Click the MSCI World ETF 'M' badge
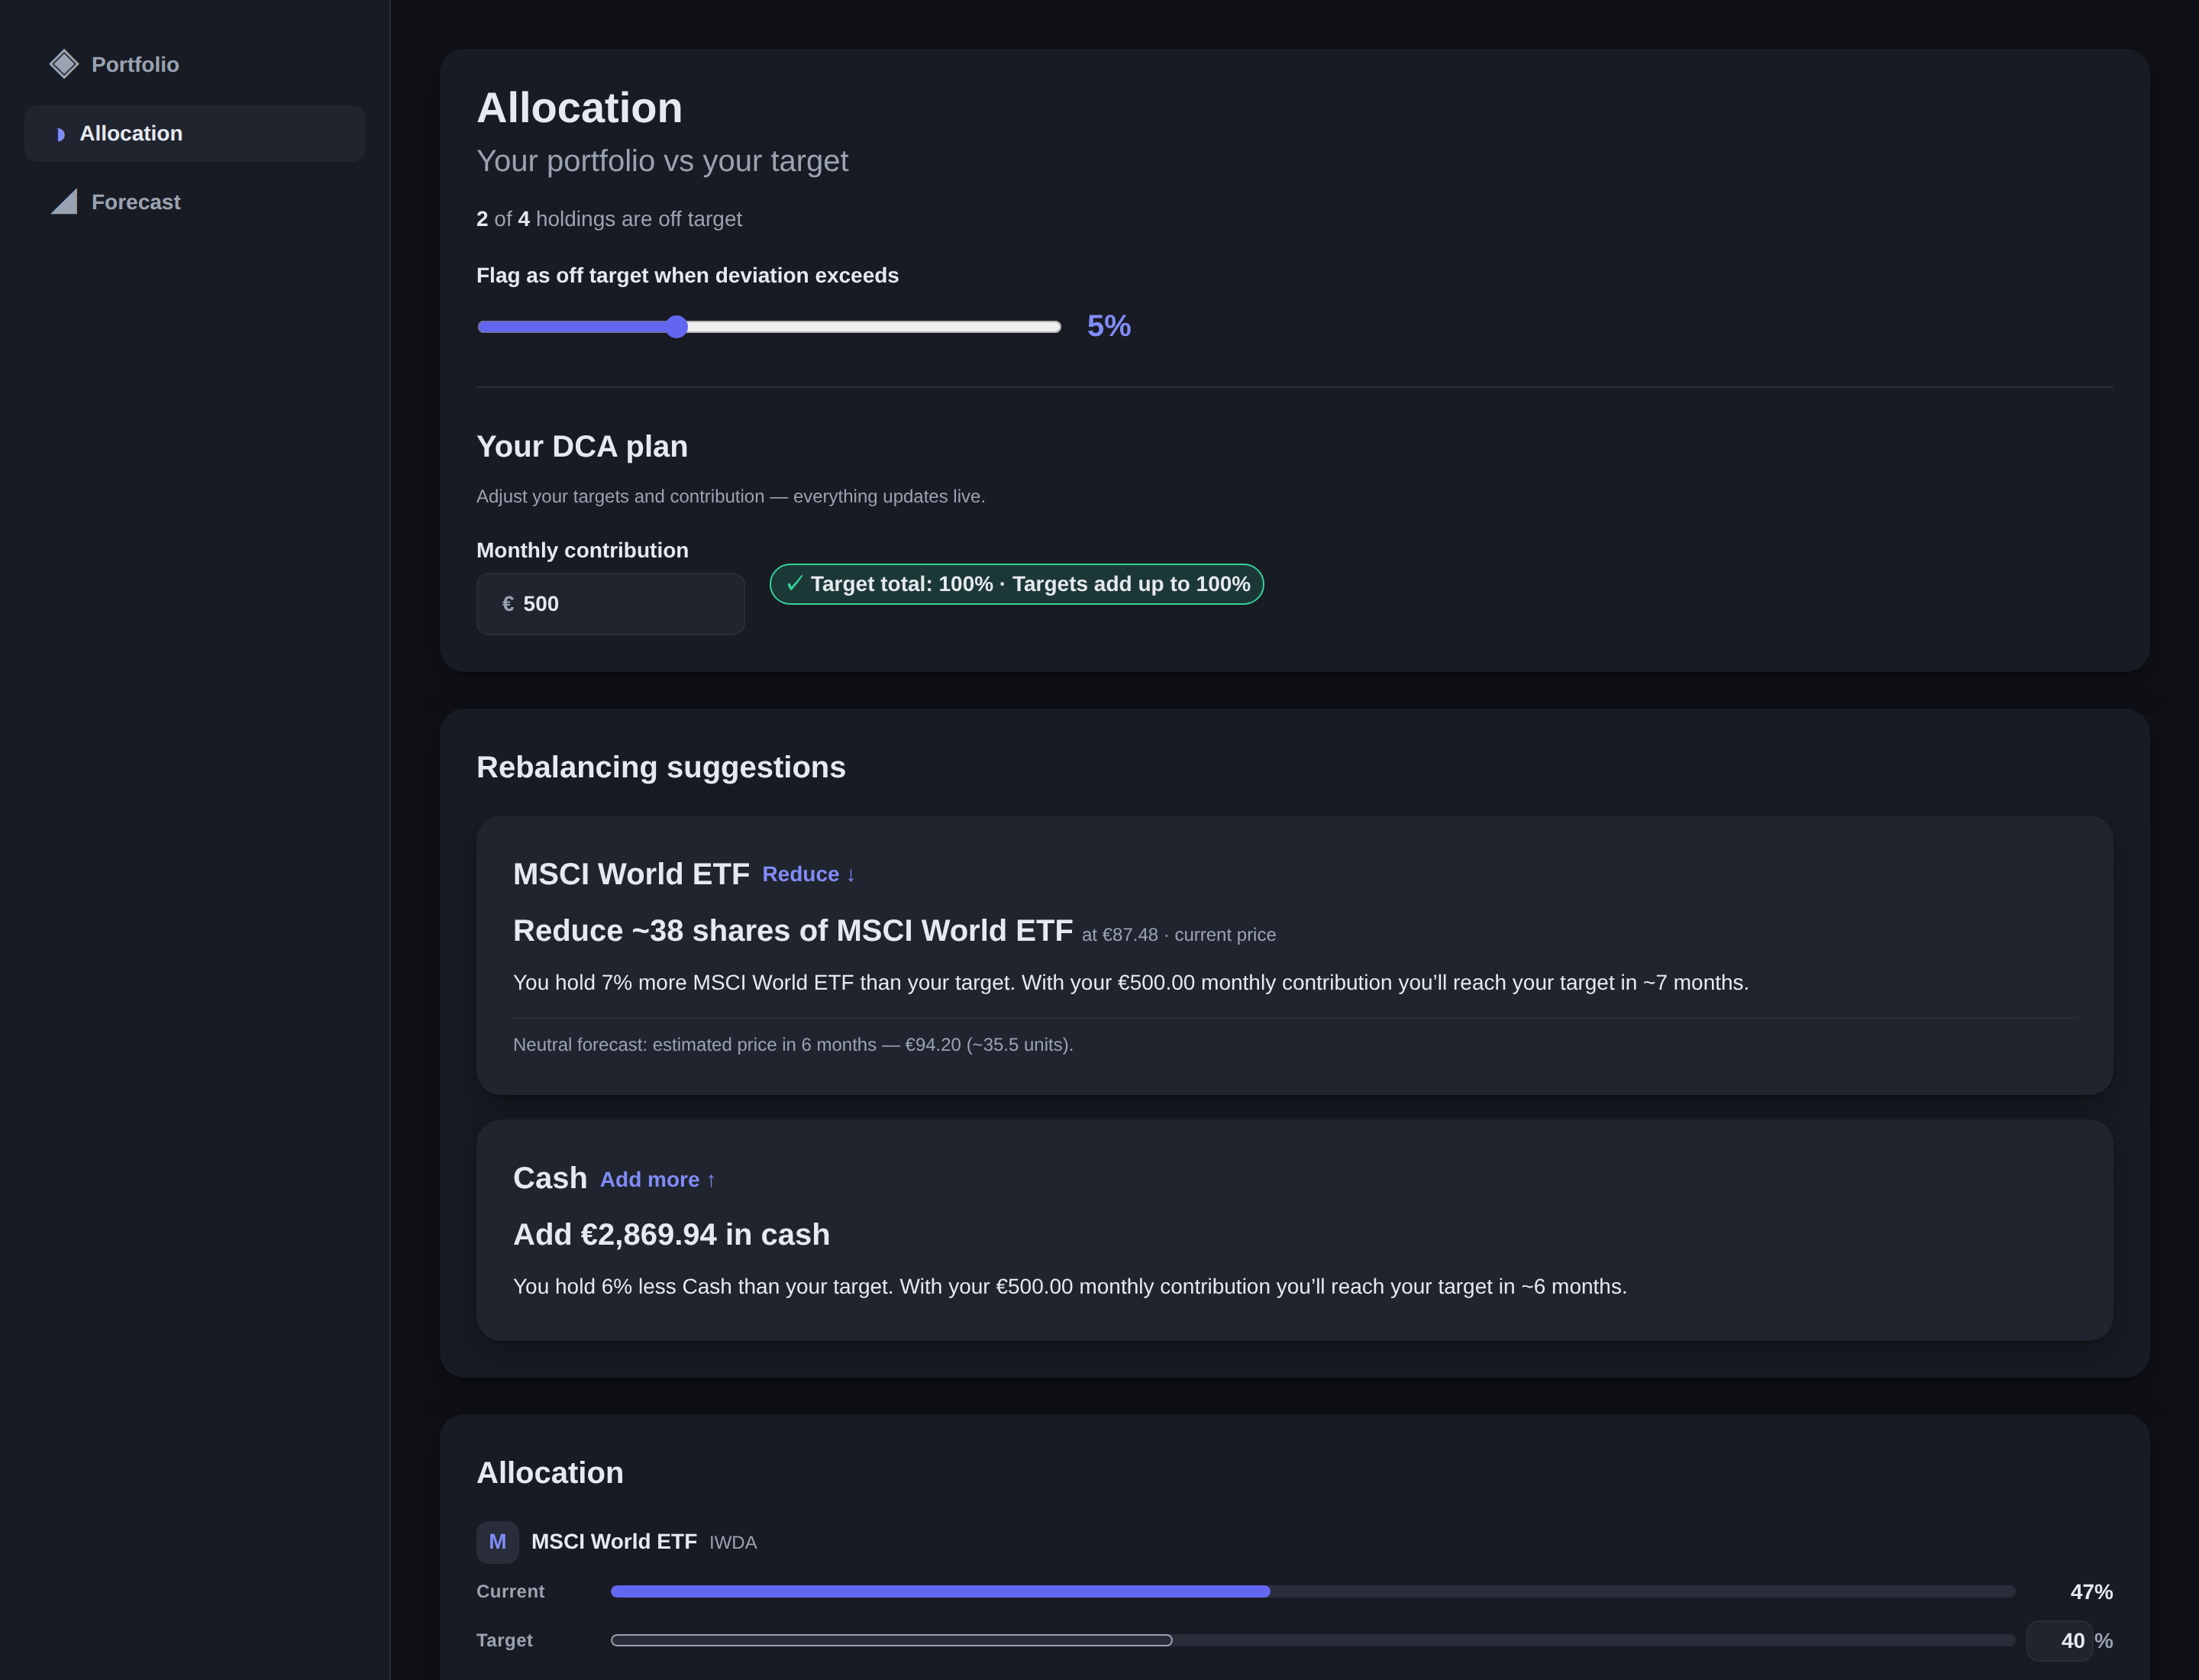Screen dimensions: 2199x1680 [497, 1542]
